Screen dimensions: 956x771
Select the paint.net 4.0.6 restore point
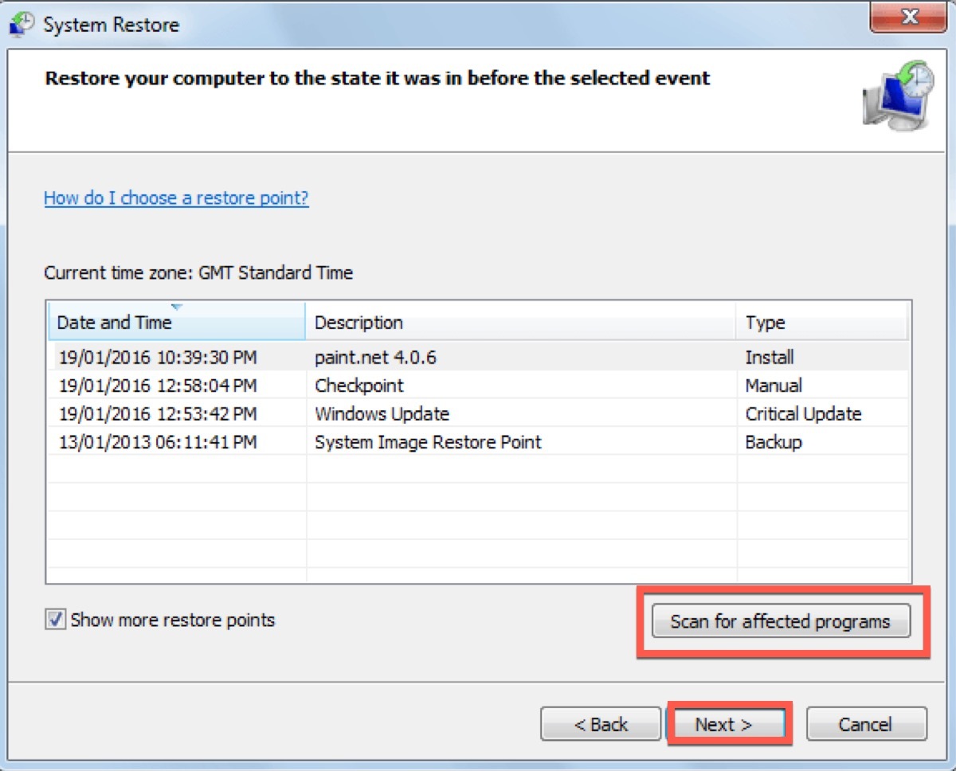[375, 358]
